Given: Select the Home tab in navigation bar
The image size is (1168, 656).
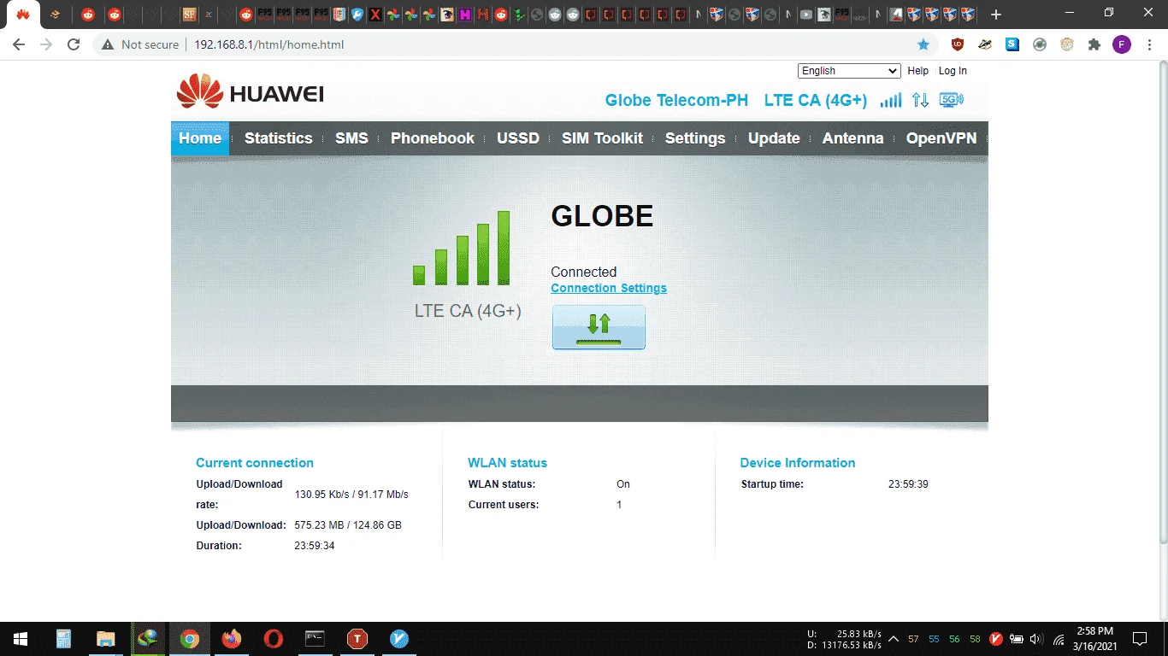Looking at the screenshot, I should (200, 138).
